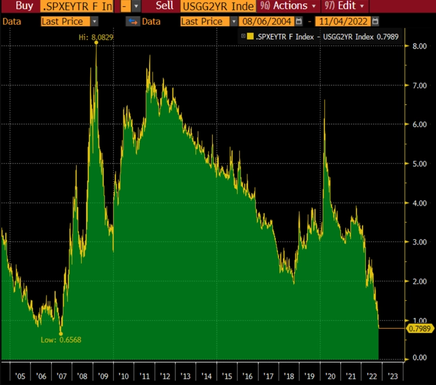Screen dimensions: 436x385
Task: Click the minus operator field
Action: point(125,6)
